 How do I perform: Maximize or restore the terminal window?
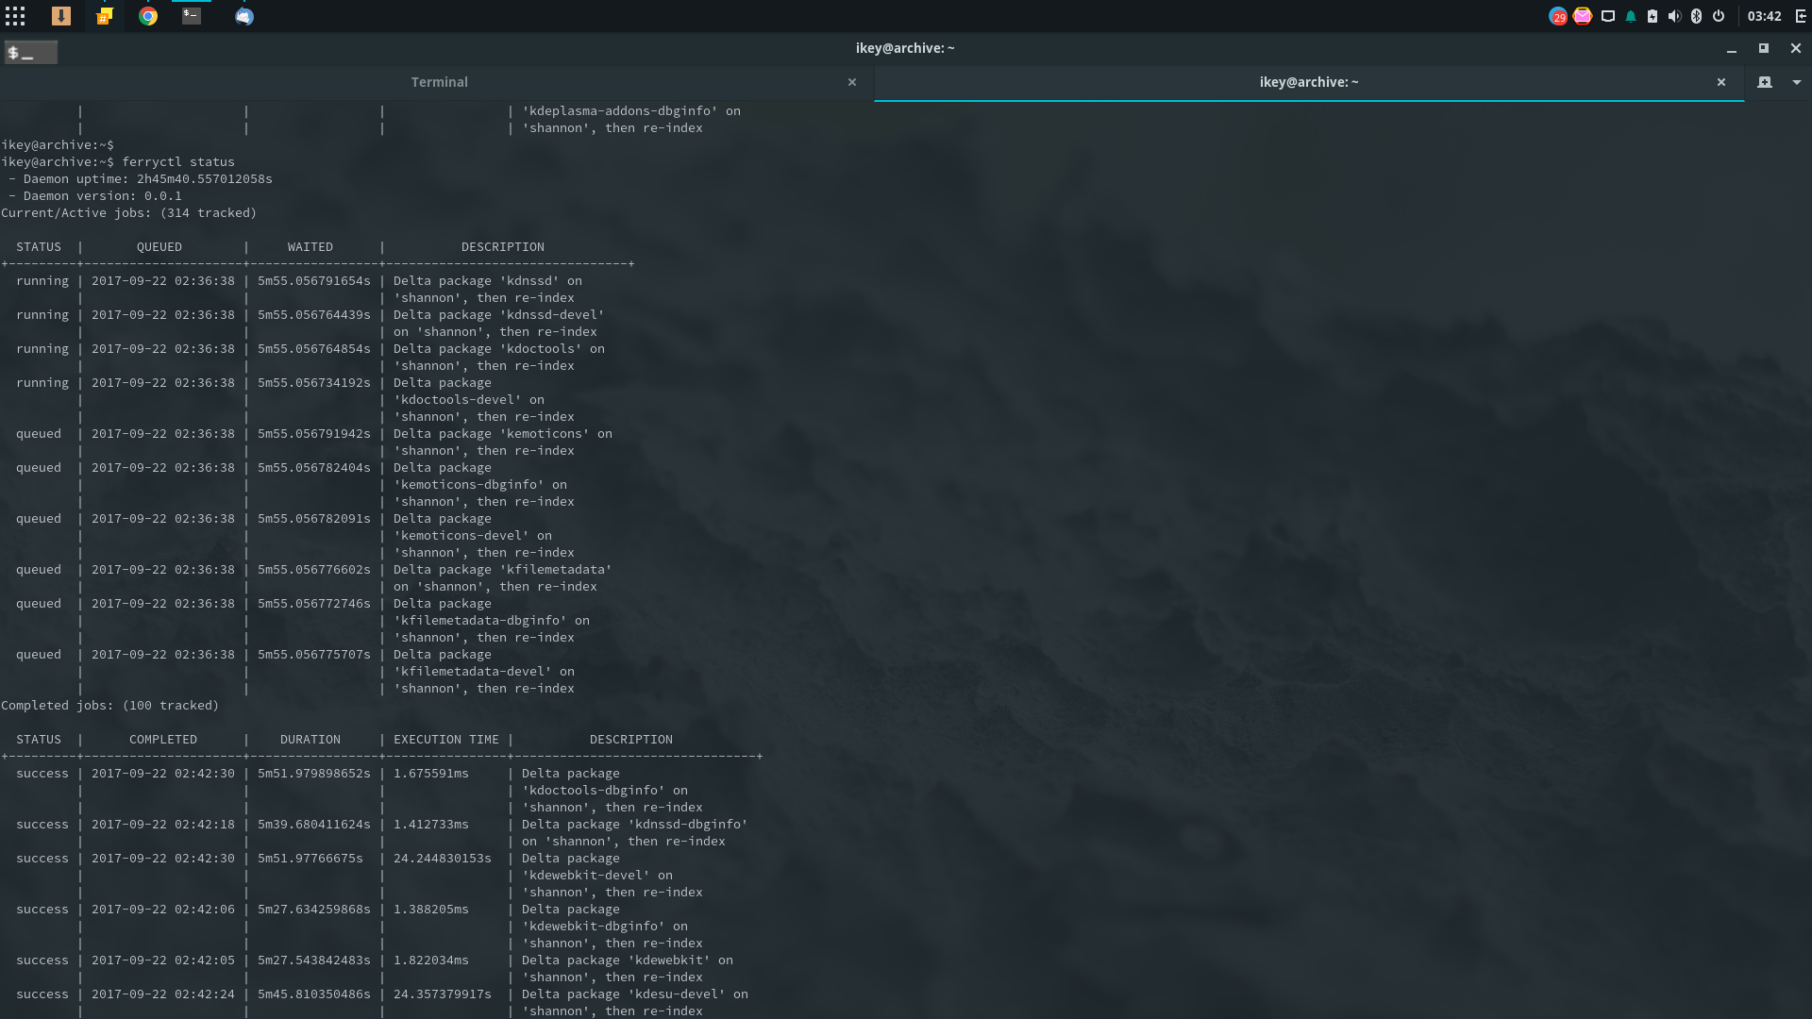pos(1763,48)
